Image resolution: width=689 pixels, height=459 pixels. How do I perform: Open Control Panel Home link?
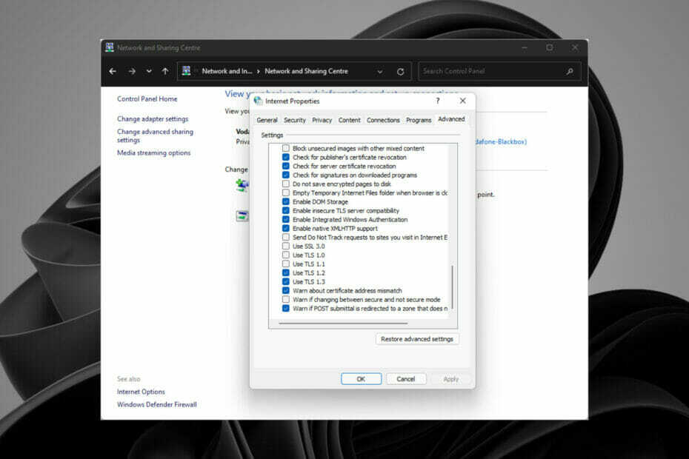pyautogui.click(x=147, y=98)
